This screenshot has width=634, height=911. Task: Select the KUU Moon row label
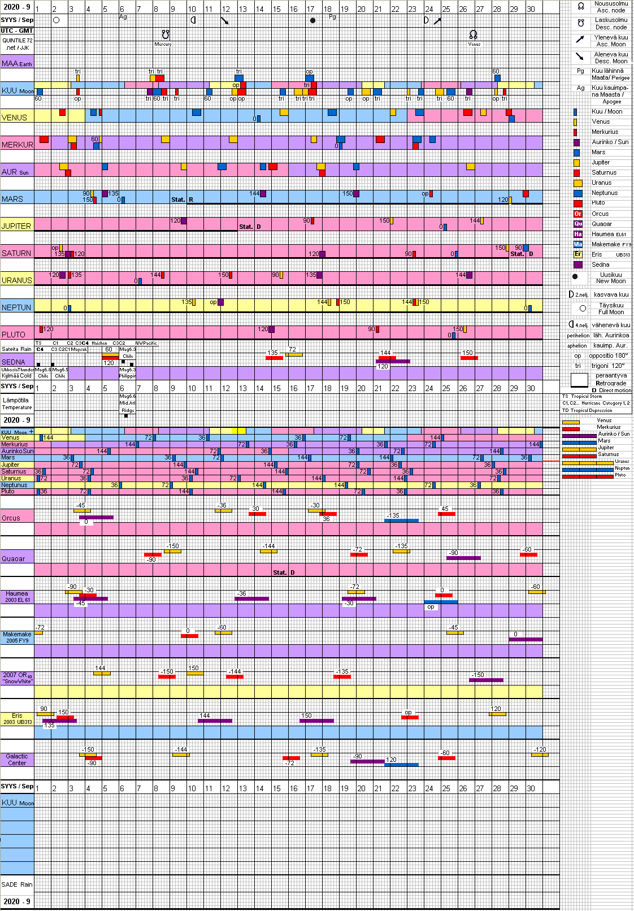[17, 90]
